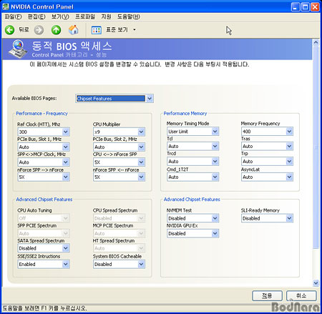
Task: Open the 파일(F) menu
Action: (13, 16)
